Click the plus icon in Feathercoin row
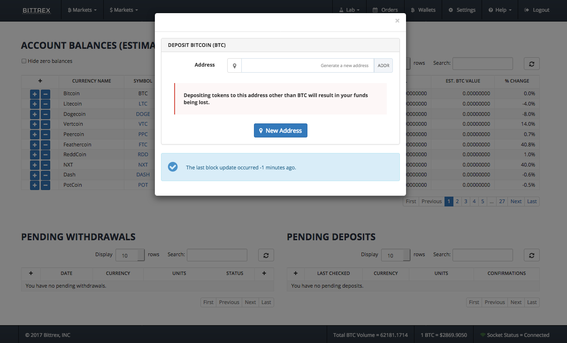567x343 pixels. click(x=35, y=145)
